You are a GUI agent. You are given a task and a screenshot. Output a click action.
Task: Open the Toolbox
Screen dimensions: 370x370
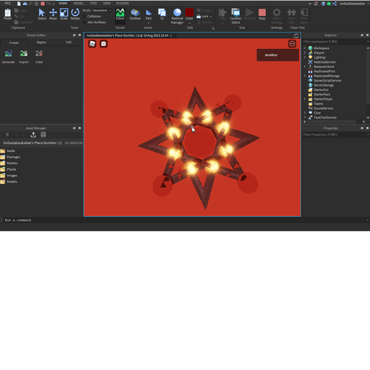135,14
